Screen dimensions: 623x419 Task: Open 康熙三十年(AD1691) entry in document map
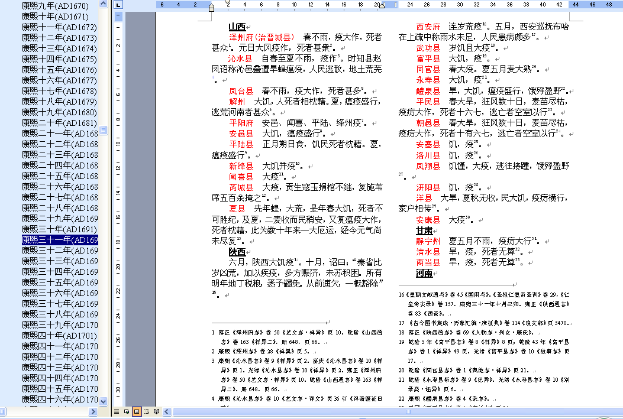pos(59,229)
